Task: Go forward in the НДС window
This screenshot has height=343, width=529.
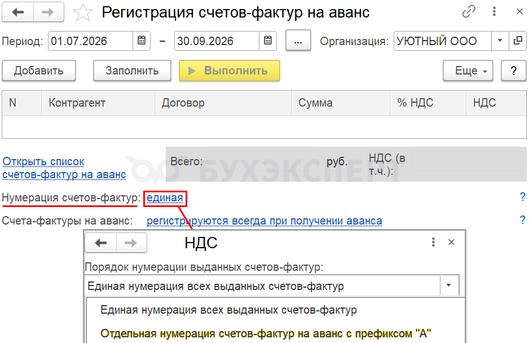Action: click(131, 243)
